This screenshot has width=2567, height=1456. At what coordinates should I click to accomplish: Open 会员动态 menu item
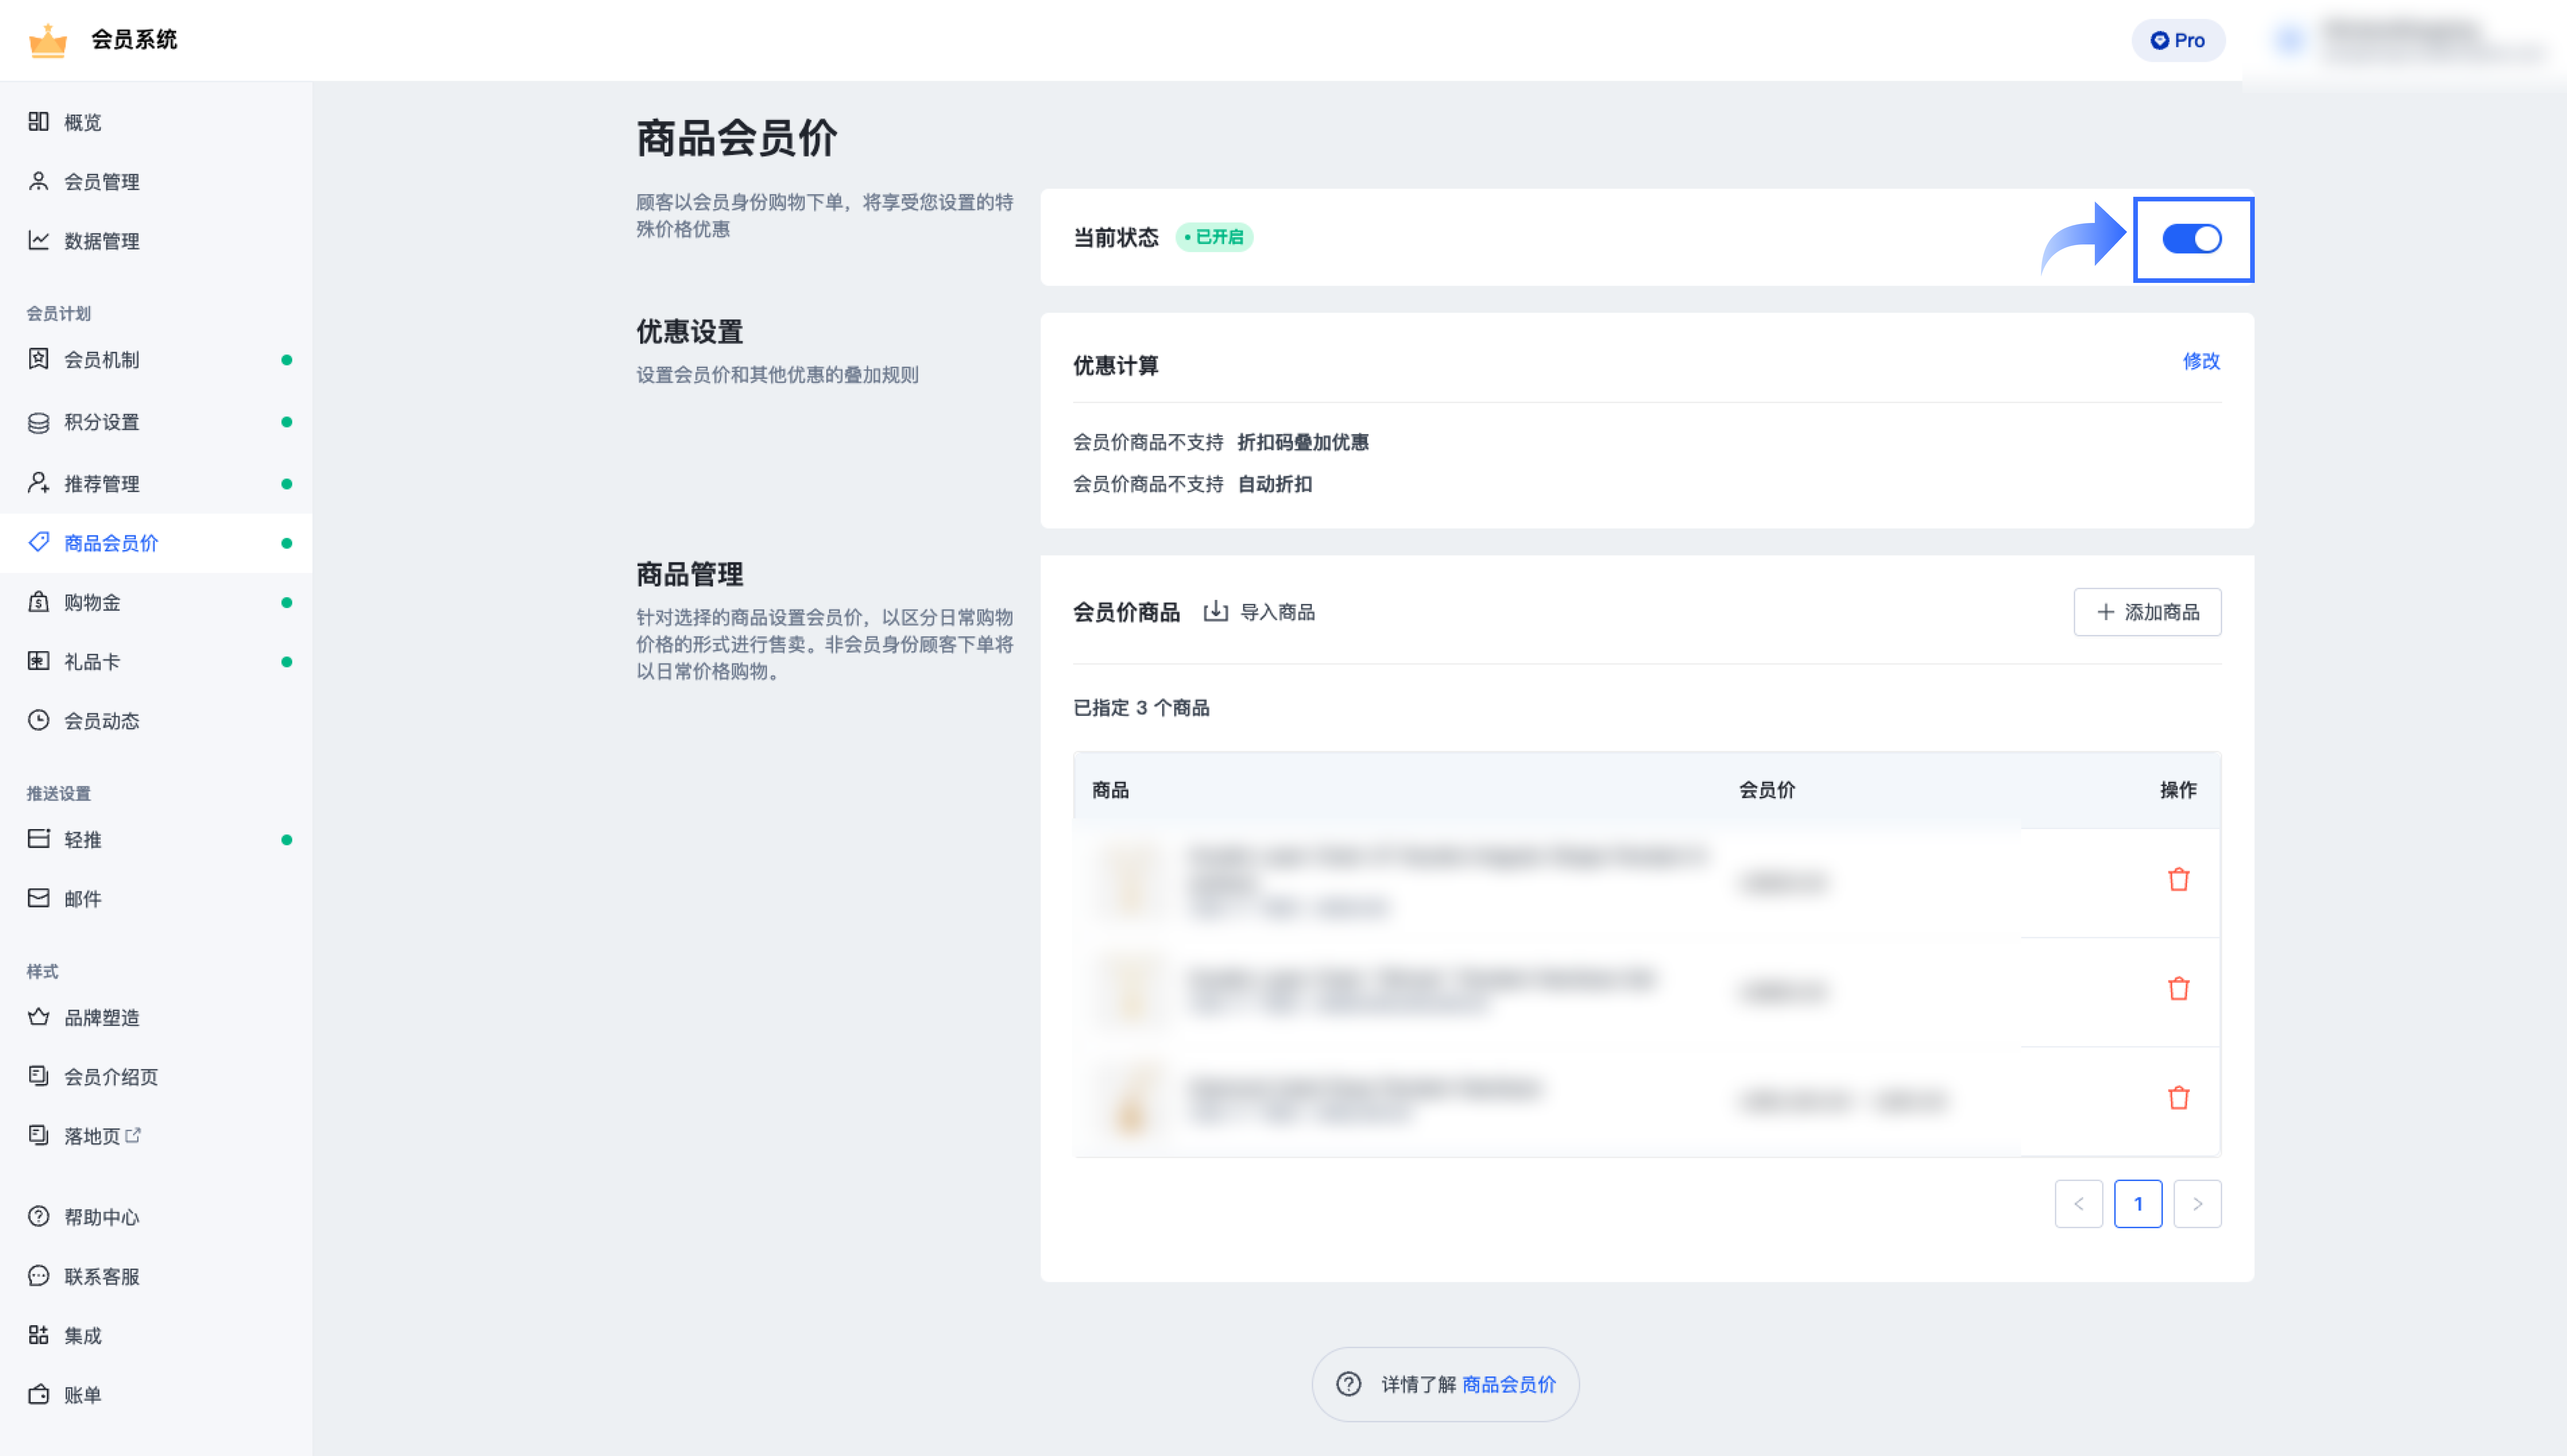[x=156, y=721]
